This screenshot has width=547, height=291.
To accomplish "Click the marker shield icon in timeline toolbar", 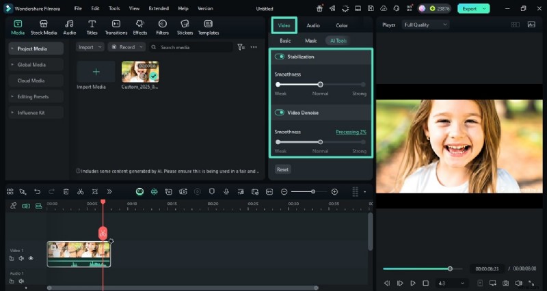I will click(x=211, y=192).
